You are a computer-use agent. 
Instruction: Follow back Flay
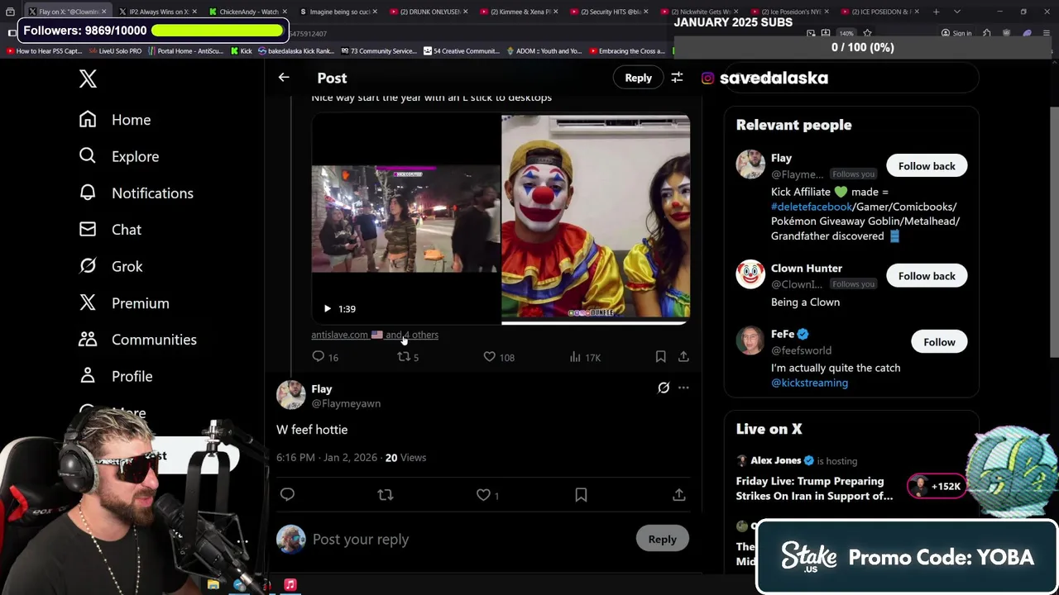coord(927,166)
